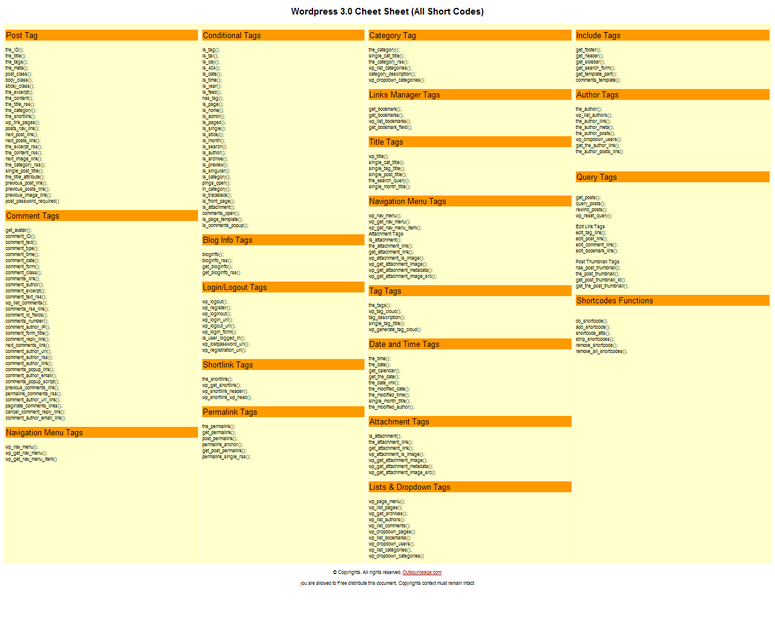The height and width of the screenshot is (620, 775).
Task: Click pings_open(); entry
Action: coord(216,183)
